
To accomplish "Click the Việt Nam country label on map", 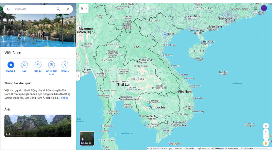I will click(x=185, y=91).
